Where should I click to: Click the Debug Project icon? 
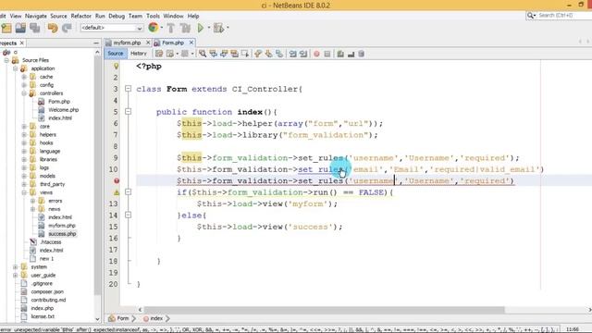point(218,28)
